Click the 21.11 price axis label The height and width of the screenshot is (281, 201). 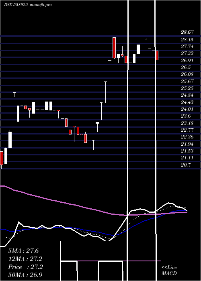(187, 158)
